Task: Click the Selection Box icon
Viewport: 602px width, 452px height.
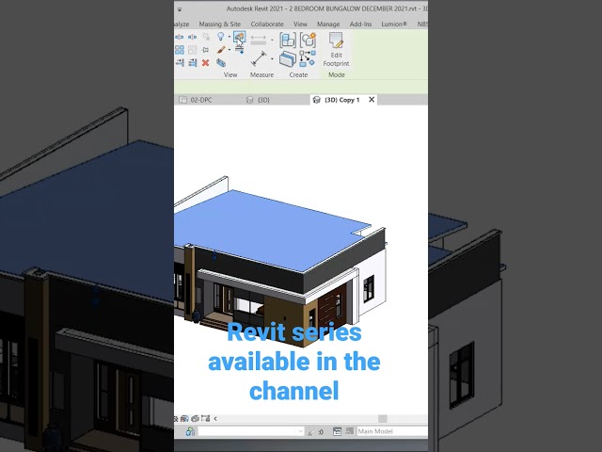Action: coord(221,63)
